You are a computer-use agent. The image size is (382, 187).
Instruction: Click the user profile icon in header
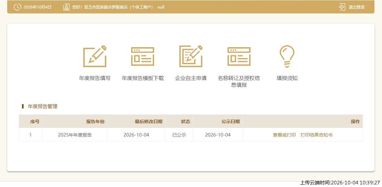pyautogui.click(x=66, y=7)
